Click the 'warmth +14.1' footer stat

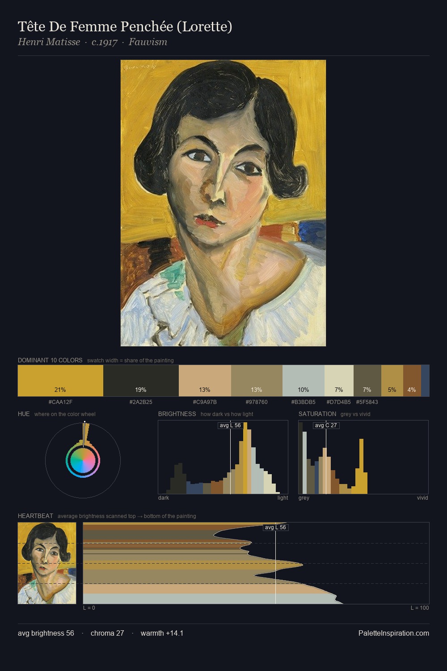pyautogui.click(x=162, y=633)
